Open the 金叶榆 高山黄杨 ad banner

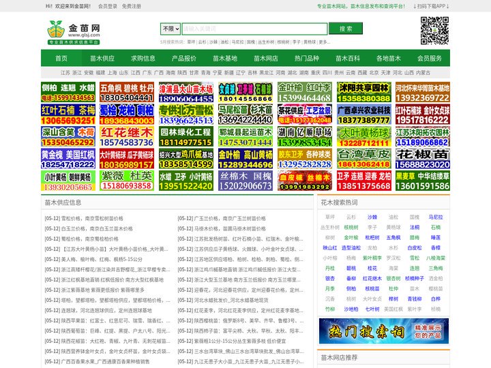click(245, 159)
